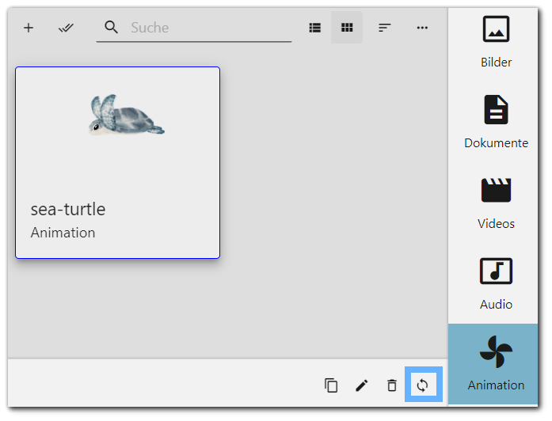Click the highlighted replace/refresh icon
This screenshot has height=421, width=552.
423,385
